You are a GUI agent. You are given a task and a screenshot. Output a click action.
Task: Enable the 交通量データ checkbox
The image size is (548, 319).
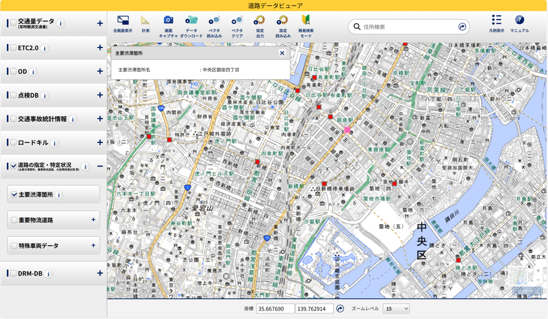pyautogui.click(x=13, y=23)
